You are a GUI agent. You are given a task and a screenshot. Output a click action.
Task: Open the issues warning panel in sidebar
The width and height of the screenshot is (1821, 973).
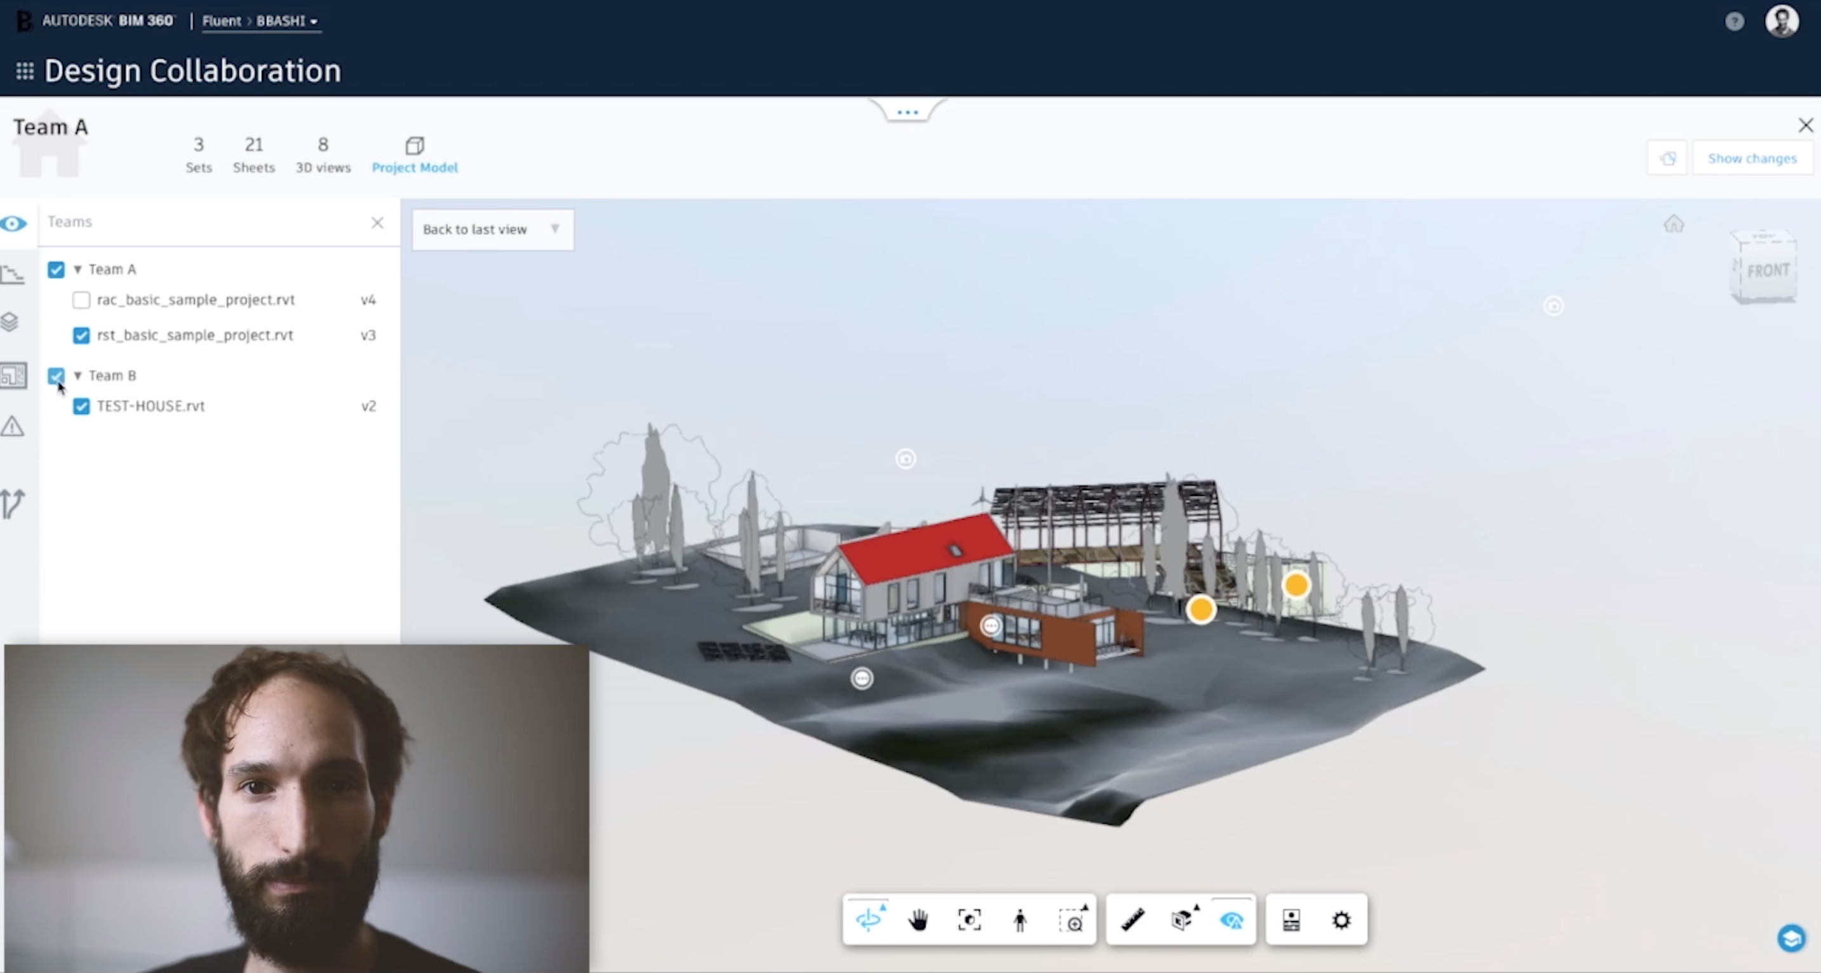(x=13, y=427)
